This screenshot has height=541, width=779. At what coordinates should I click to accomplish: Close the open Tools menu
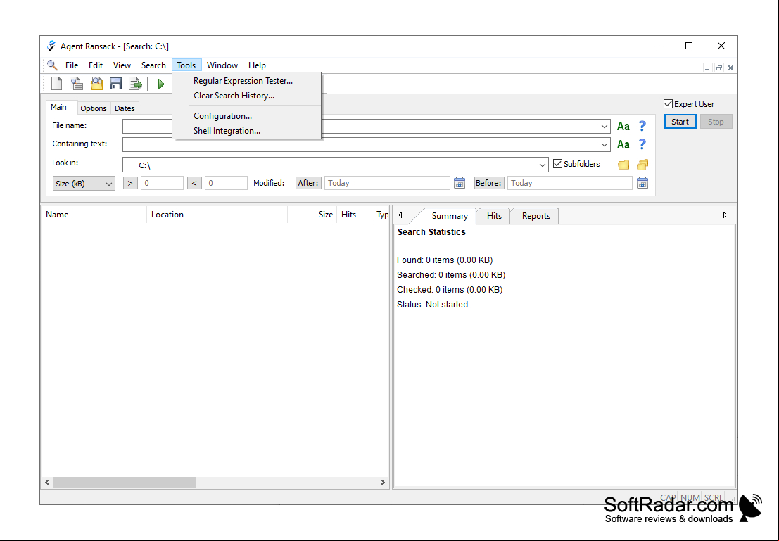(x=186, y=65)
